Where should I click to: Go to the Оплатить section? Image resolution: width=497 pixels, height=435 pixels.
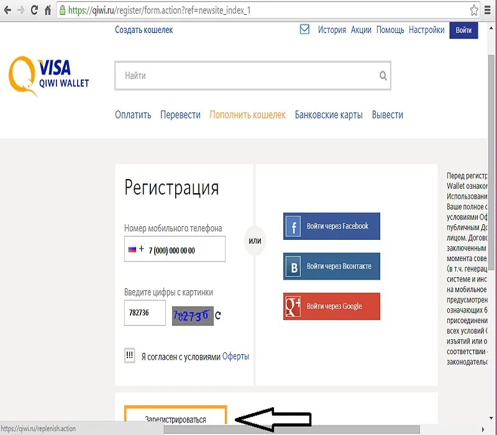(133, 115)
